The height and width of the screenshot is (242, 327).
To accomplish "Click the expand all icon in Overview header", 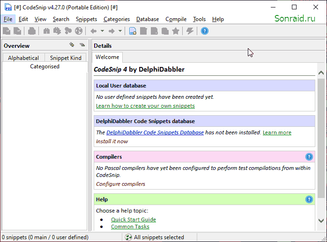I will 72,44.
